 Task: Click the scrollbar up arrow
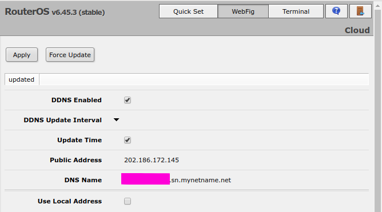[378, 6]
